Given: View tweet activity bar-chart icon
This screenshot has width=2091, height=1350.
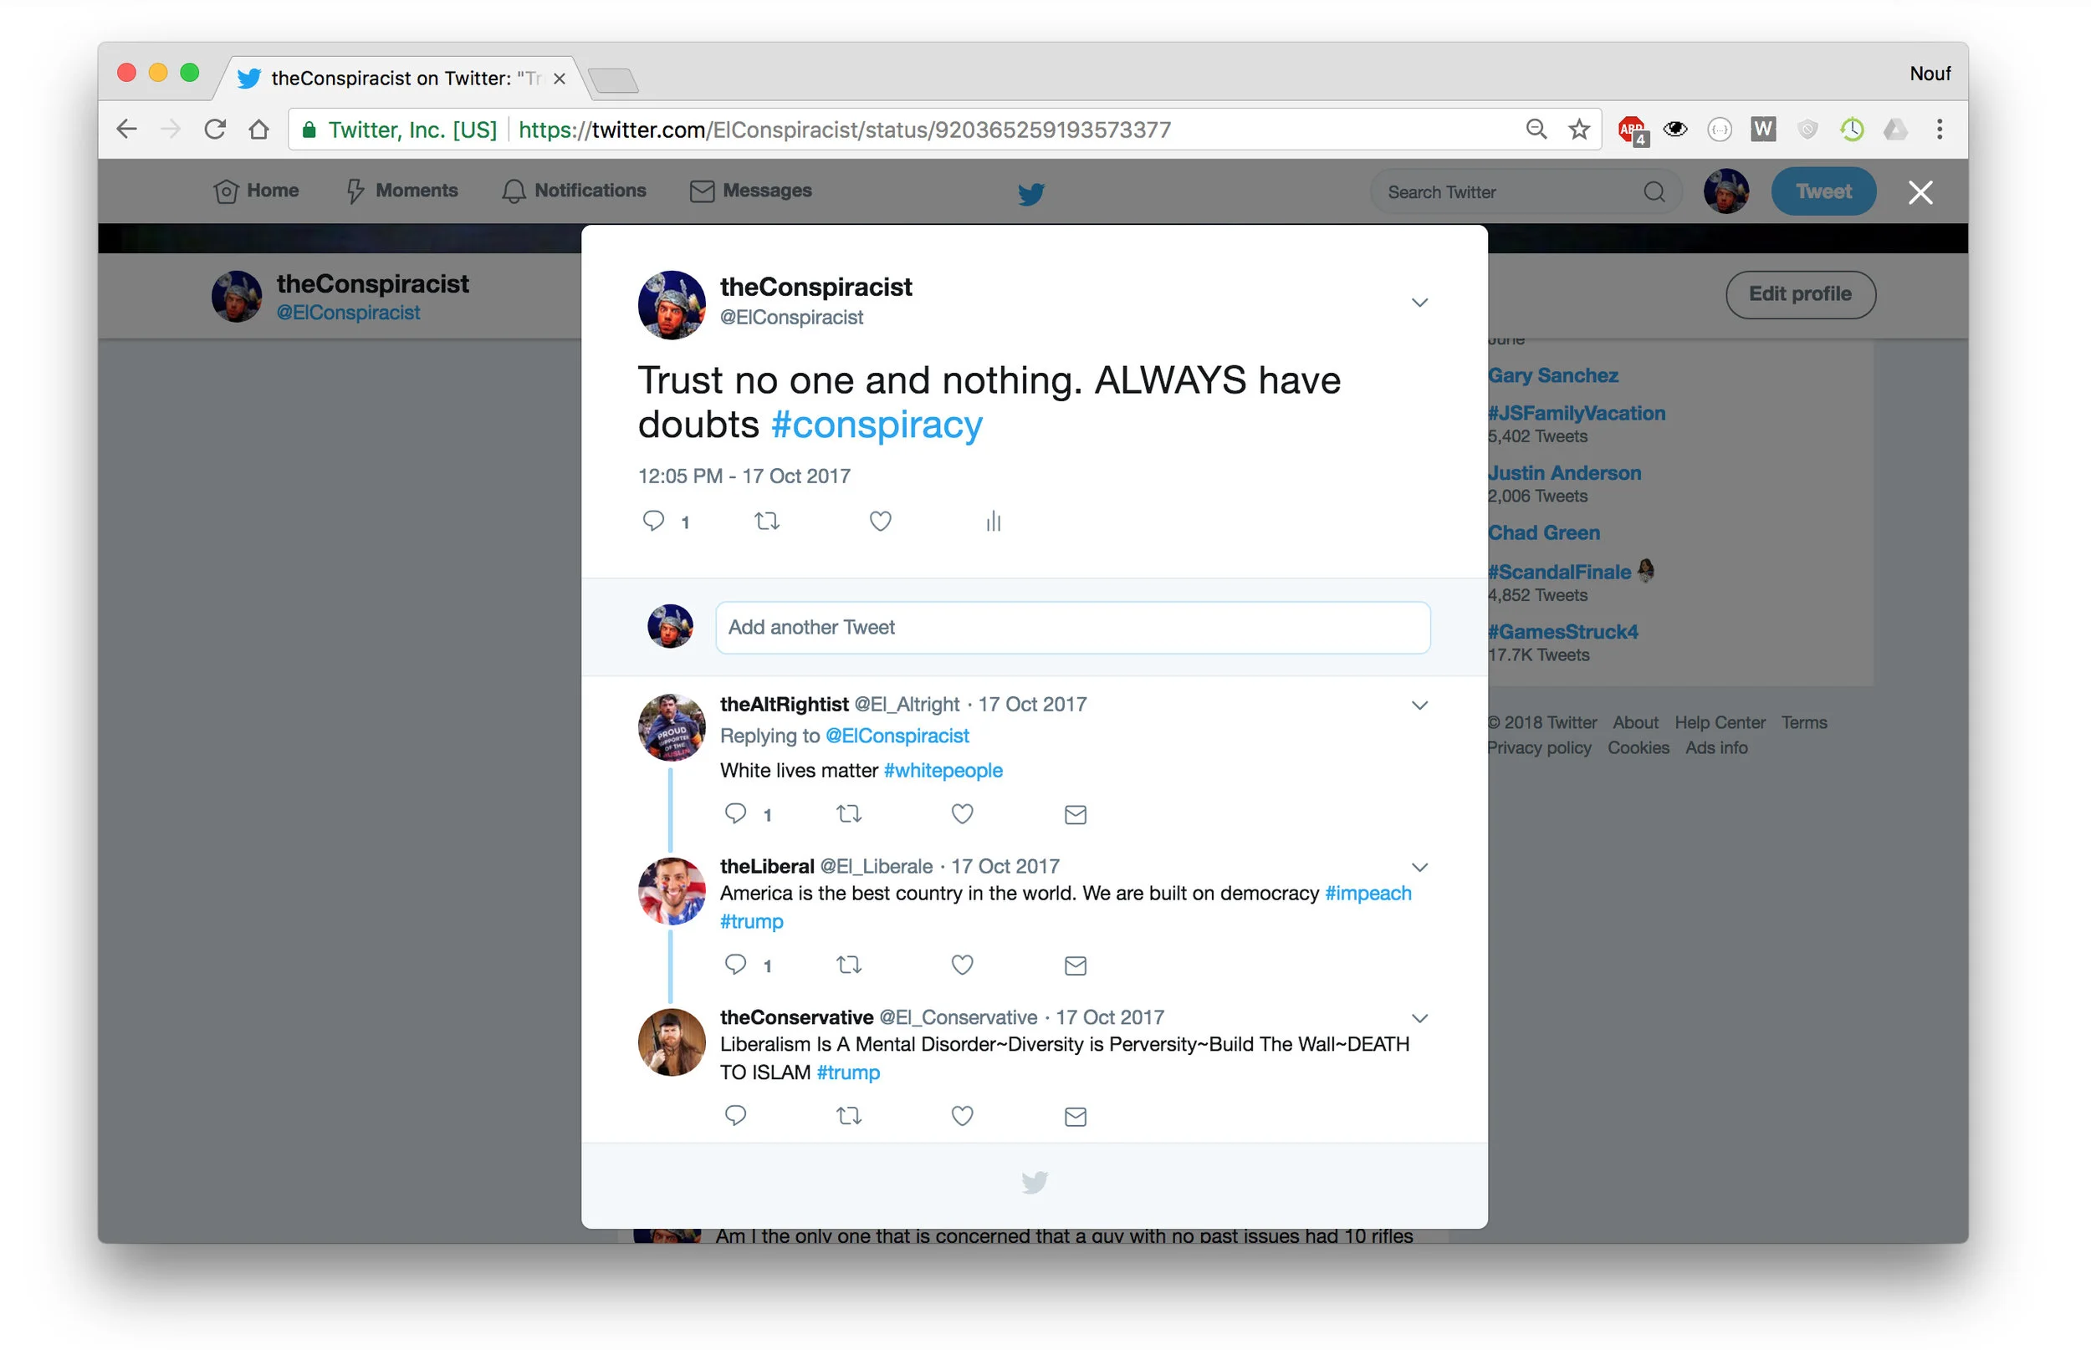Looking at the screenshot, I should (993, 522).
